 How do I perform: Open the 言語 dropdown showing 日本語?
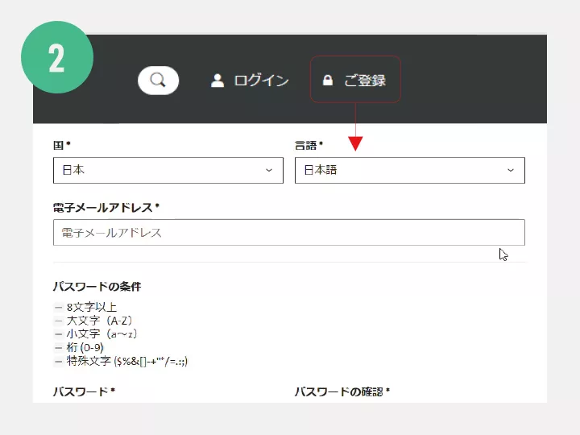(409, 170)
